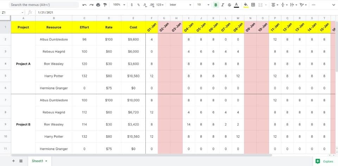Click the Cost header cell
The height and width of the screenshot is (166, 338).
pyautogui.click(x=133, y=27)
